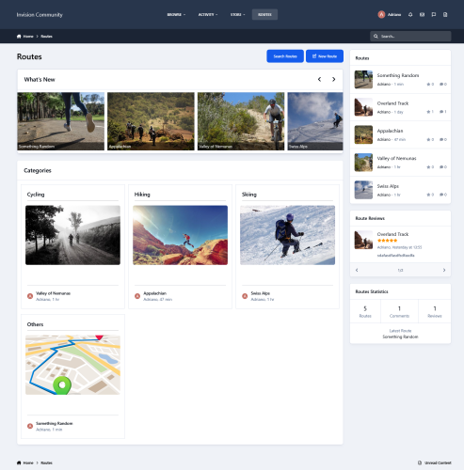Open the document icon in header
The image size is (464, 470).
(445, 14)
